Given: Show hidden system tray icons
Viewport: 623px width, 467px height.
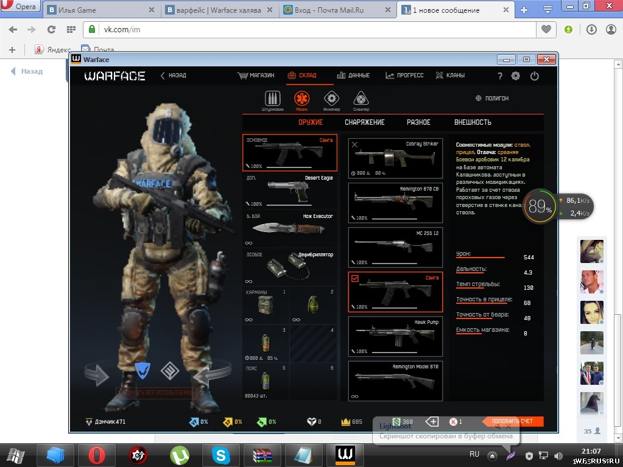Looking at the screenshot, I should pos(492,456).
